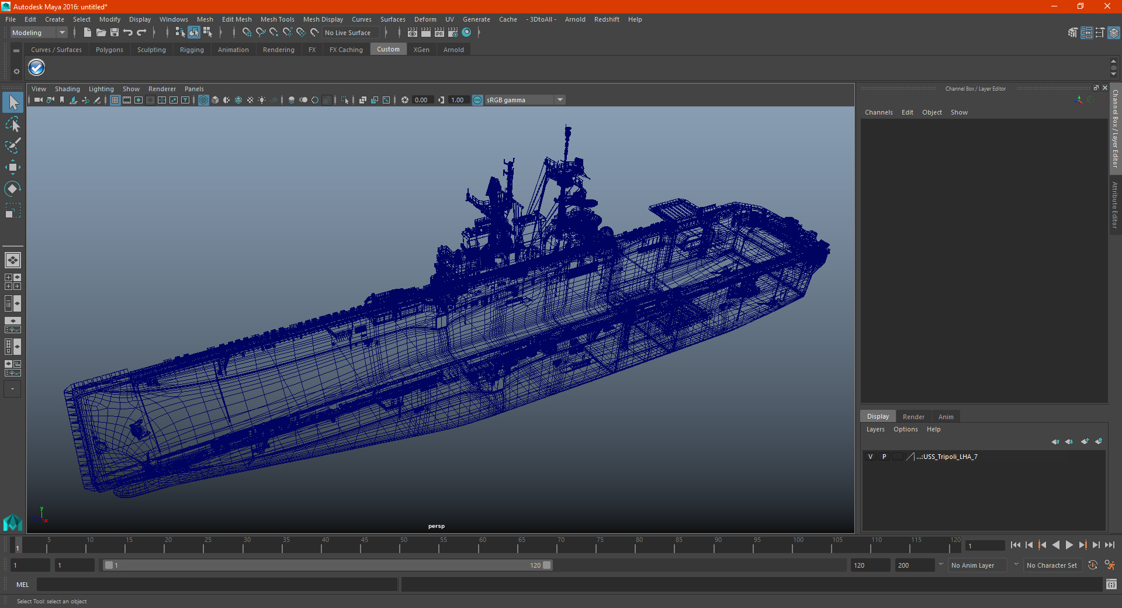Select the Paint selection tool
Image resolution: width=1122 pixels, height=608 pixels.
12,146
